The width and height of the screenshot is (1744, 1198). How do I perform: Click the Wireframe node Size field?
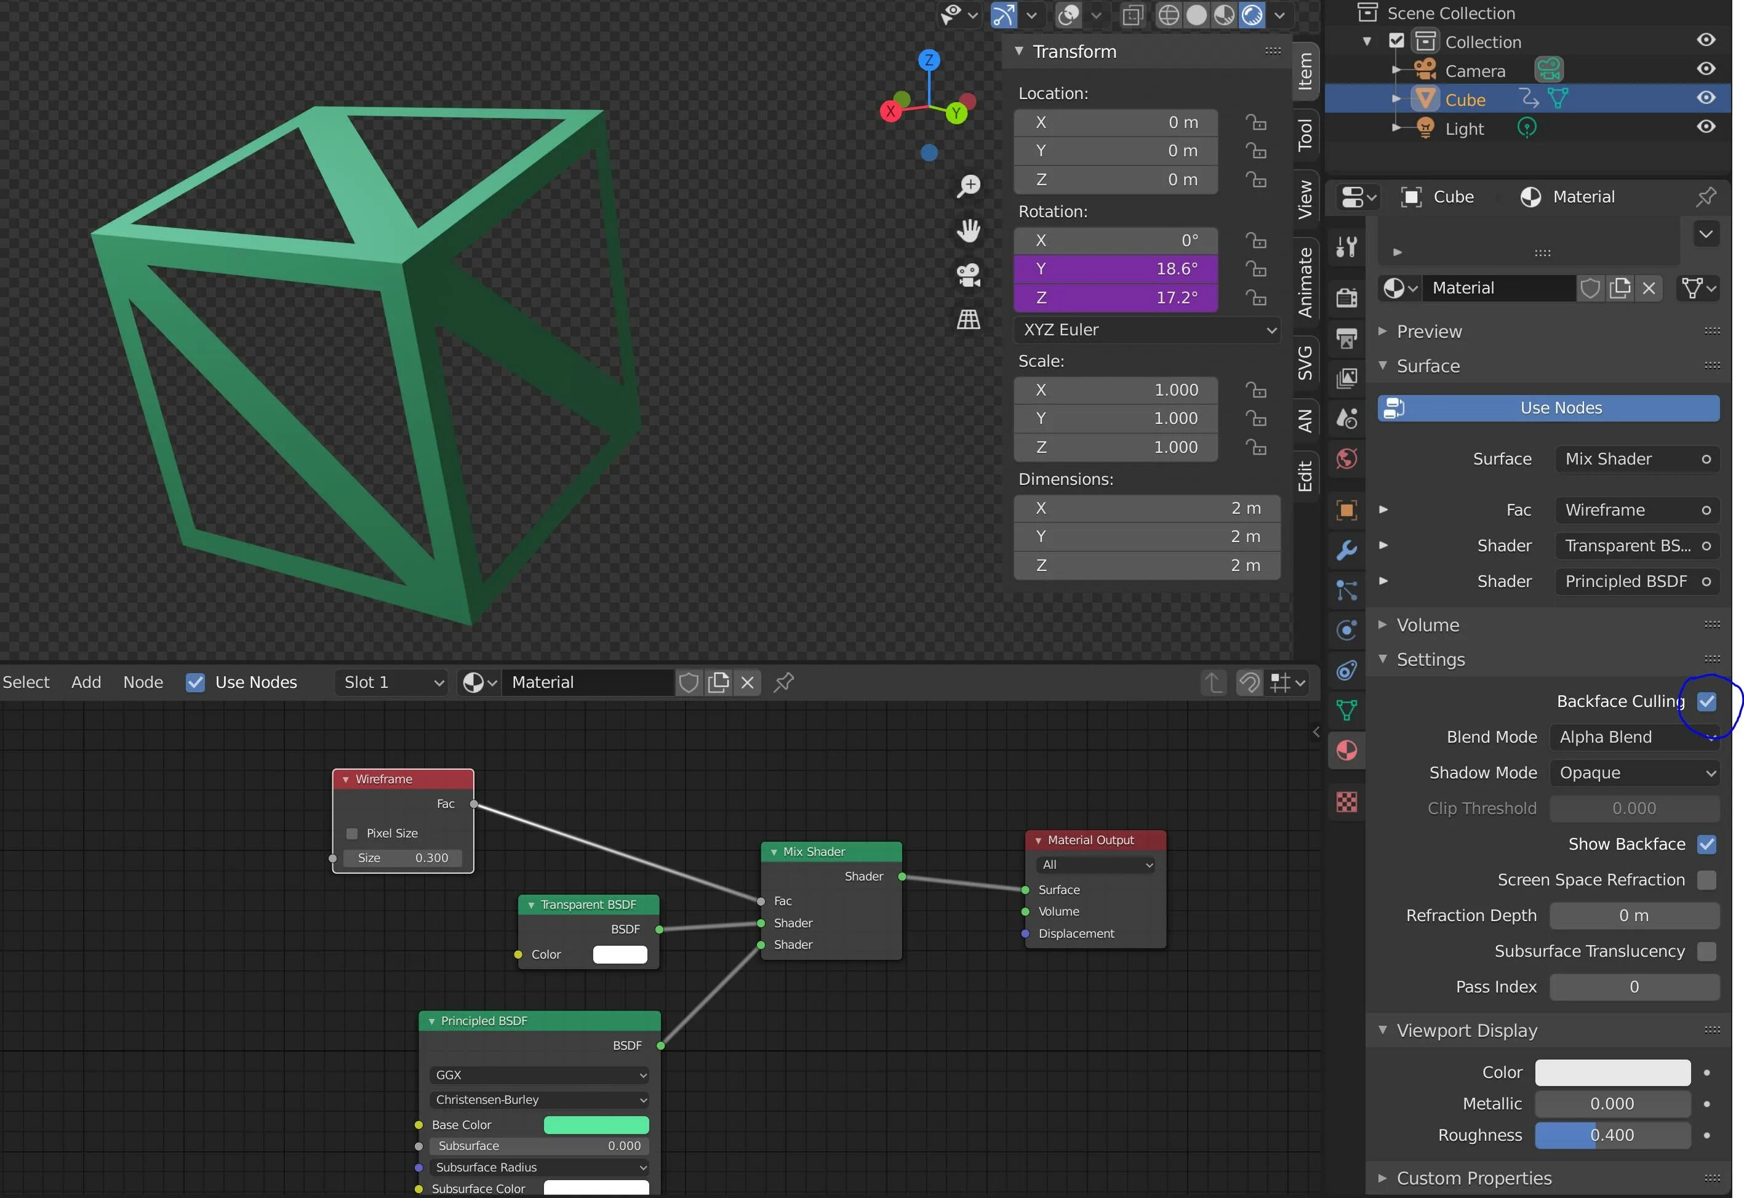403,858
